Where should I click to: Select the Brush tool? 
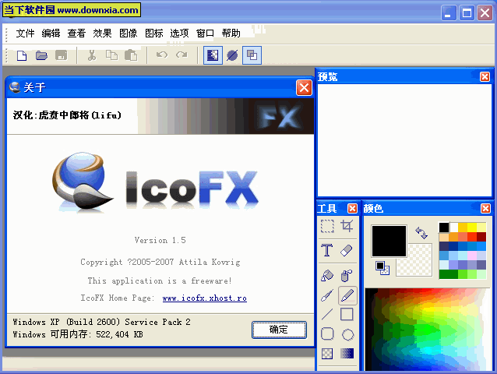pyautogui.click(x=327, y=295)
